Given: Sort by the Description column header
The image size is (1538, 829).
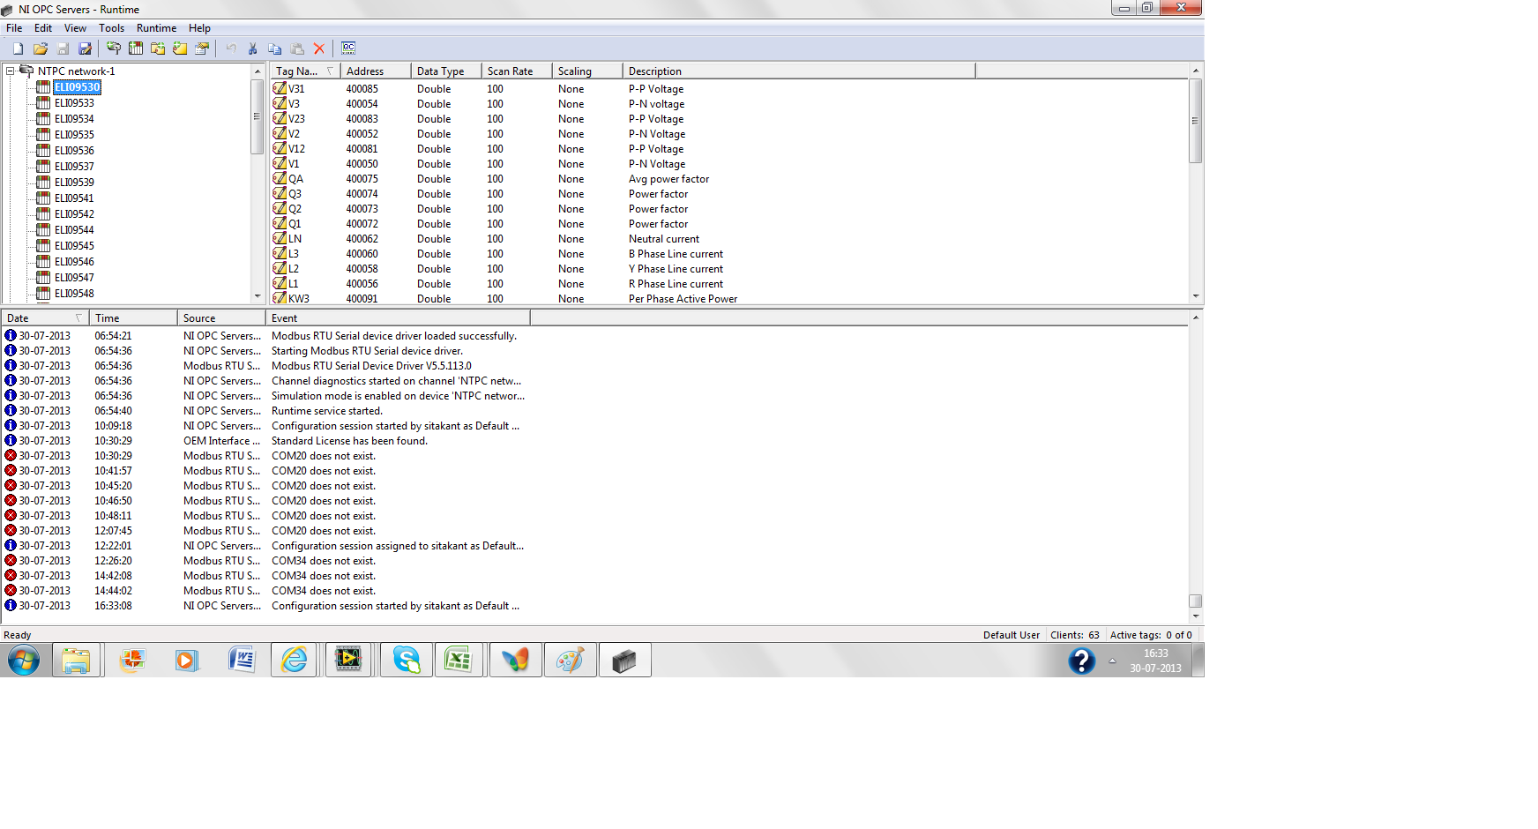Looking at the screenshot, I should (799, 71).
